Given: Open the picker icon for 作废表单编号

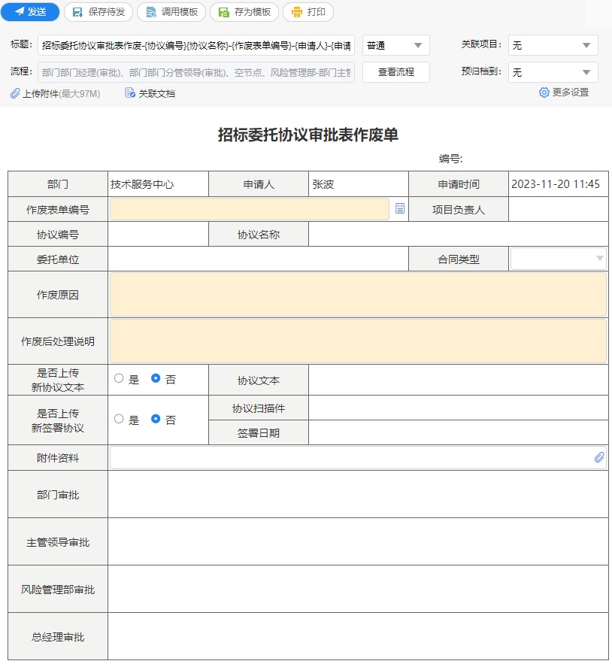Looking at the screenshot, I should (399, 208).
